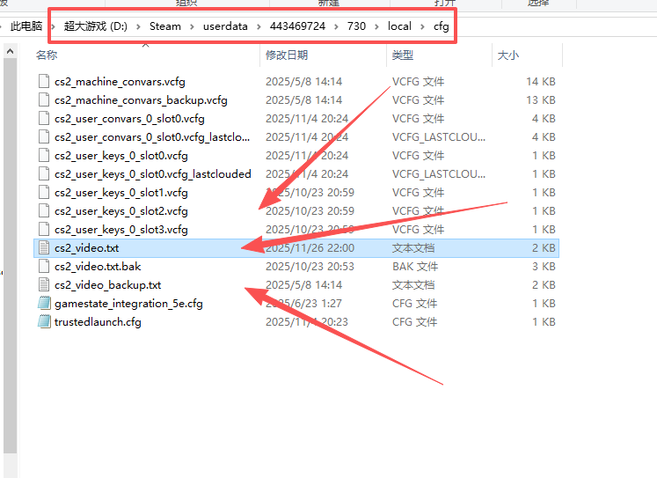Navigate to the Steam folder in the breadcrumb

click(x=164, y=26)
